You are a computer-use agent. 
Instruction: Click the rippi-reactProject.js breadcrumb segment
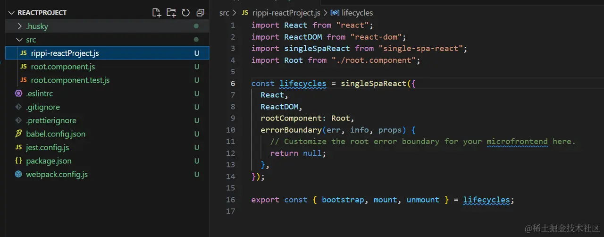(x=285, y=13)
